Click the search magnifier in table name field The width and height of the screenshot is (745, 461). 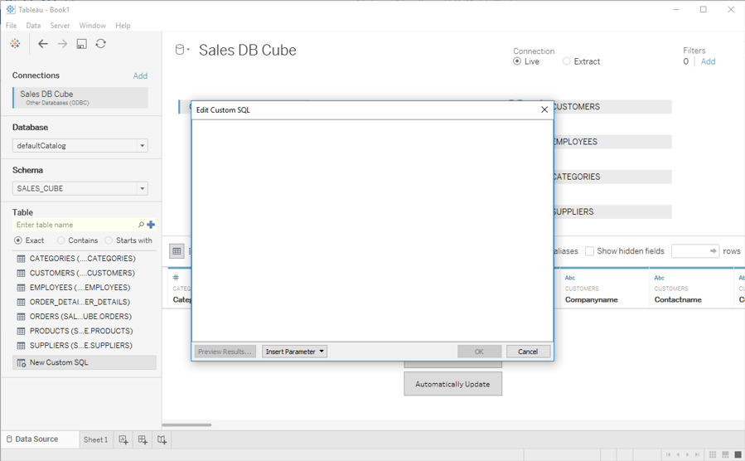click(x=141, y=225)
